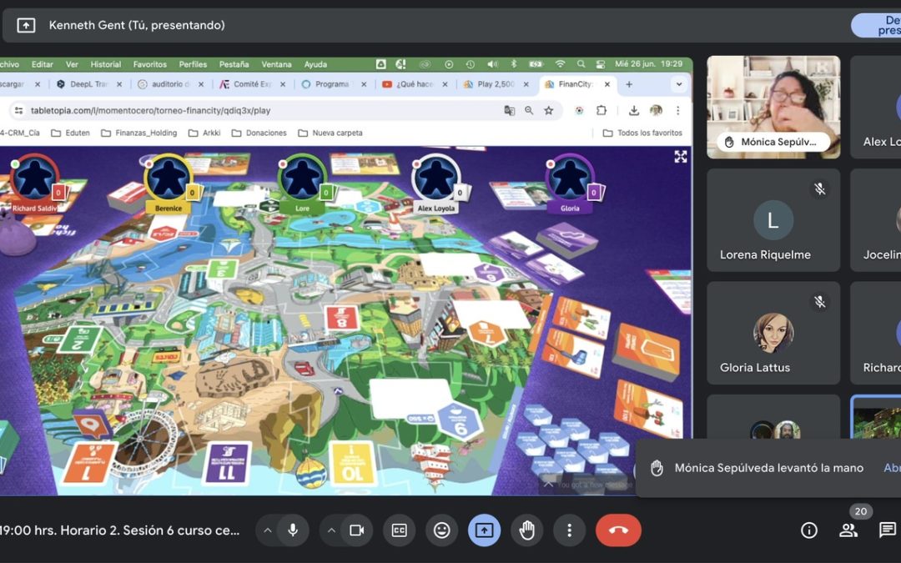The image size is (901, 563).
Task: Open browser downloads icon
Action: click(x=634, y=110)
